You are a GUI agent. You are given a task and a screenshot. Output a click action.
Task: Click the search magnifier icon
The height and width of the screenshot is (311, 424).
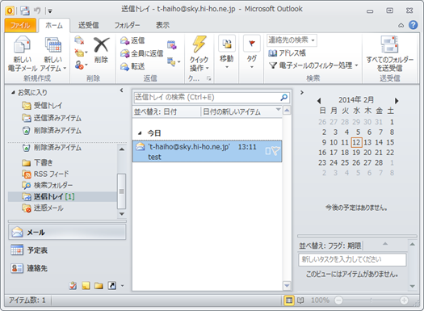pyautogui.click(x=284, y=98)
